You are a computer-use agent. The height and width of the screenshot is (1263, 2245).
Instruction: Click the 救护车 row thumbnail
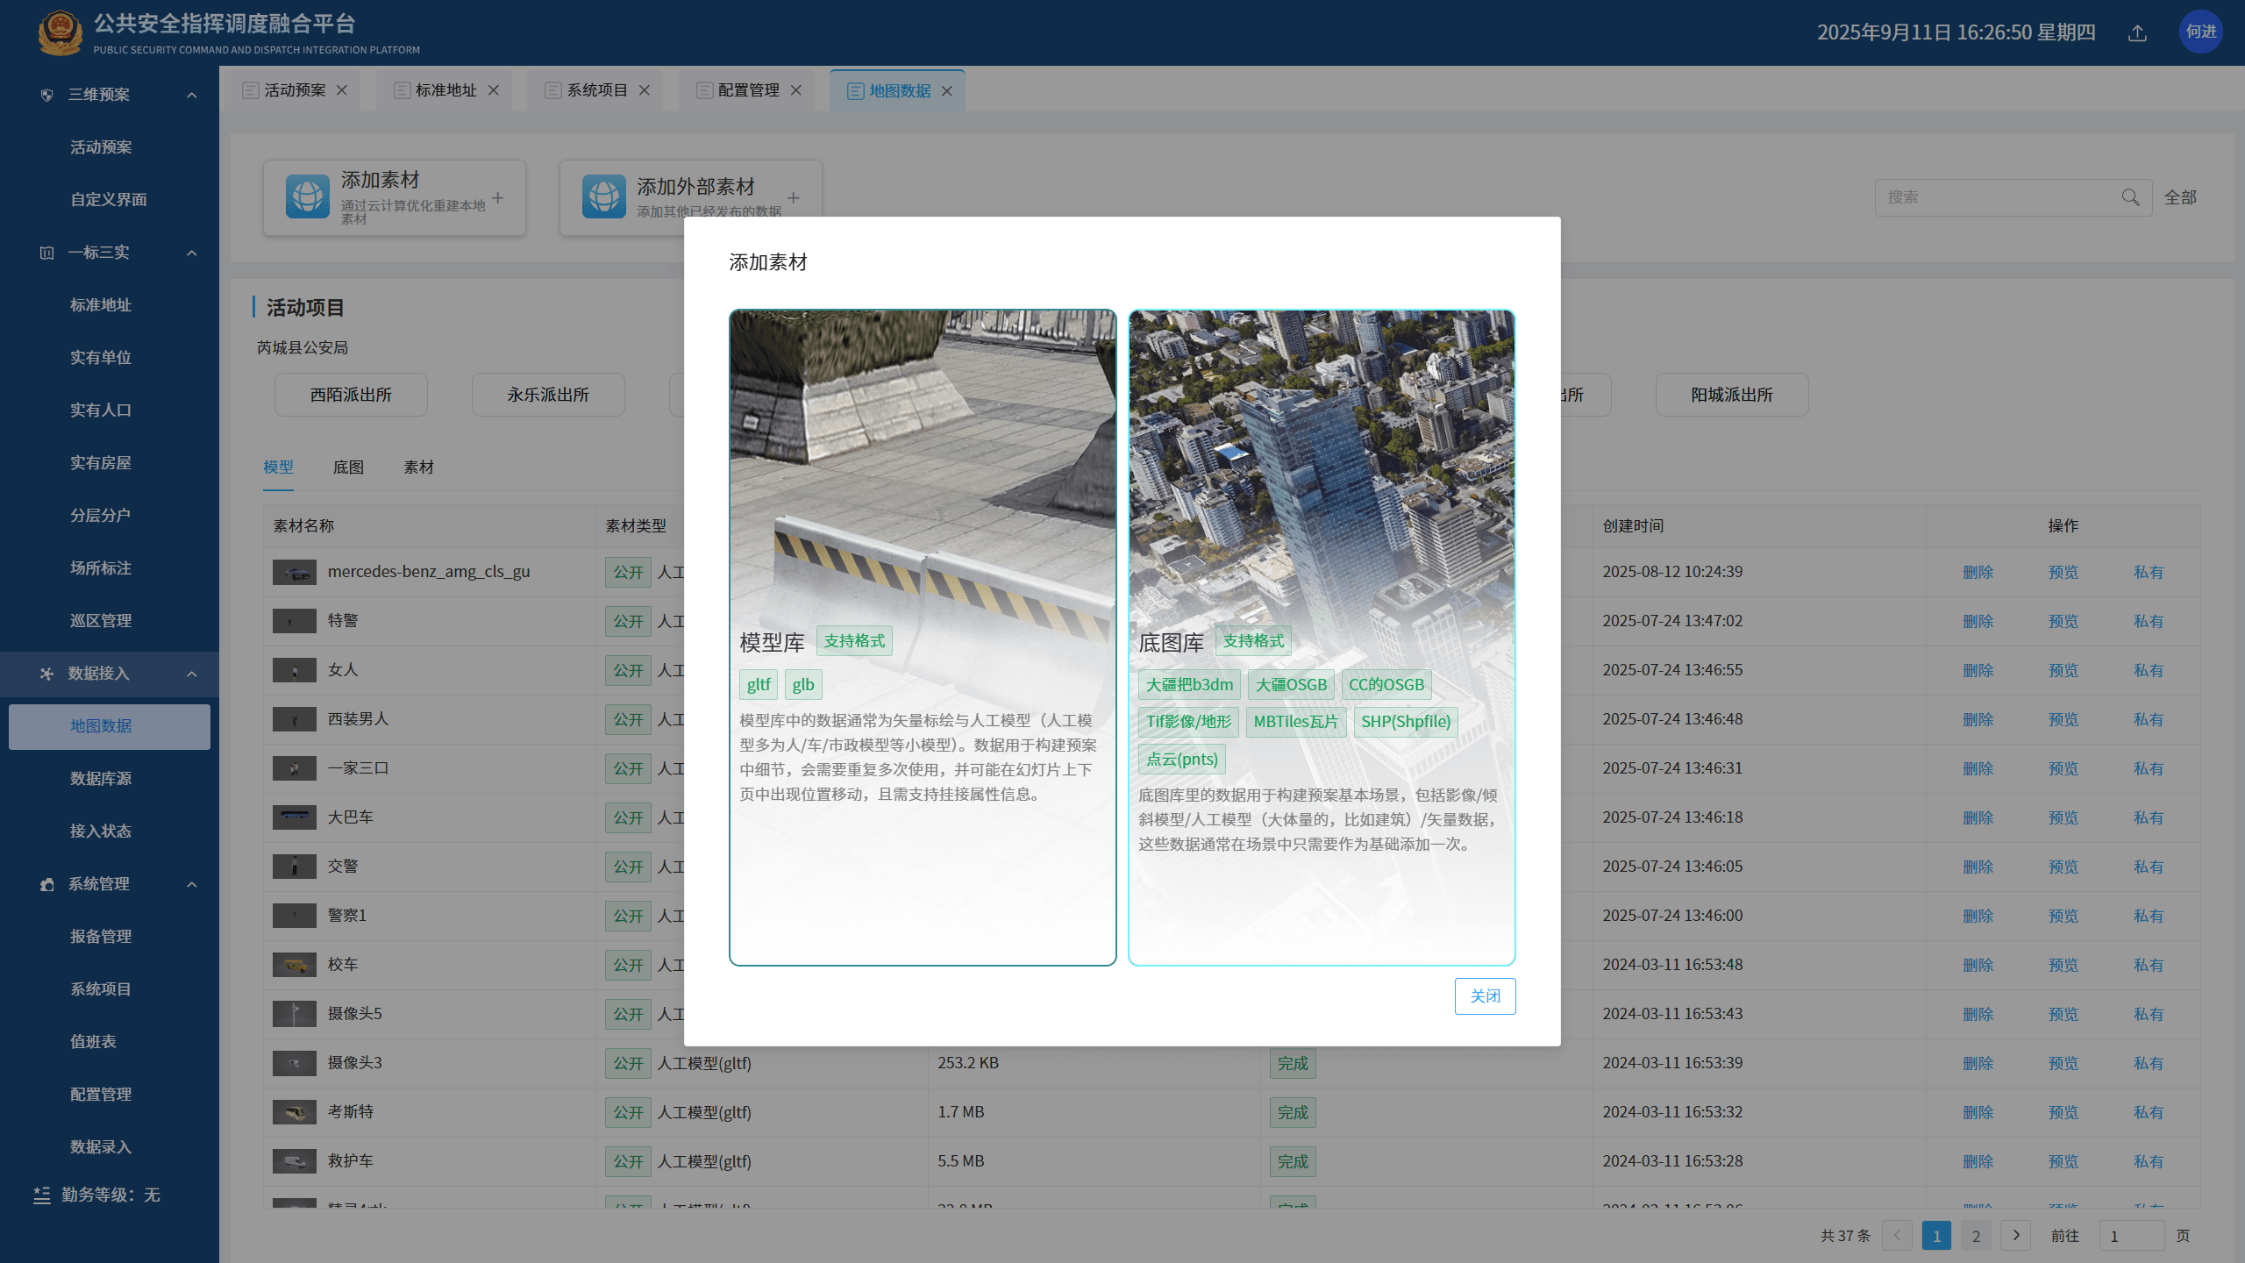click(x=294, y=1161)
